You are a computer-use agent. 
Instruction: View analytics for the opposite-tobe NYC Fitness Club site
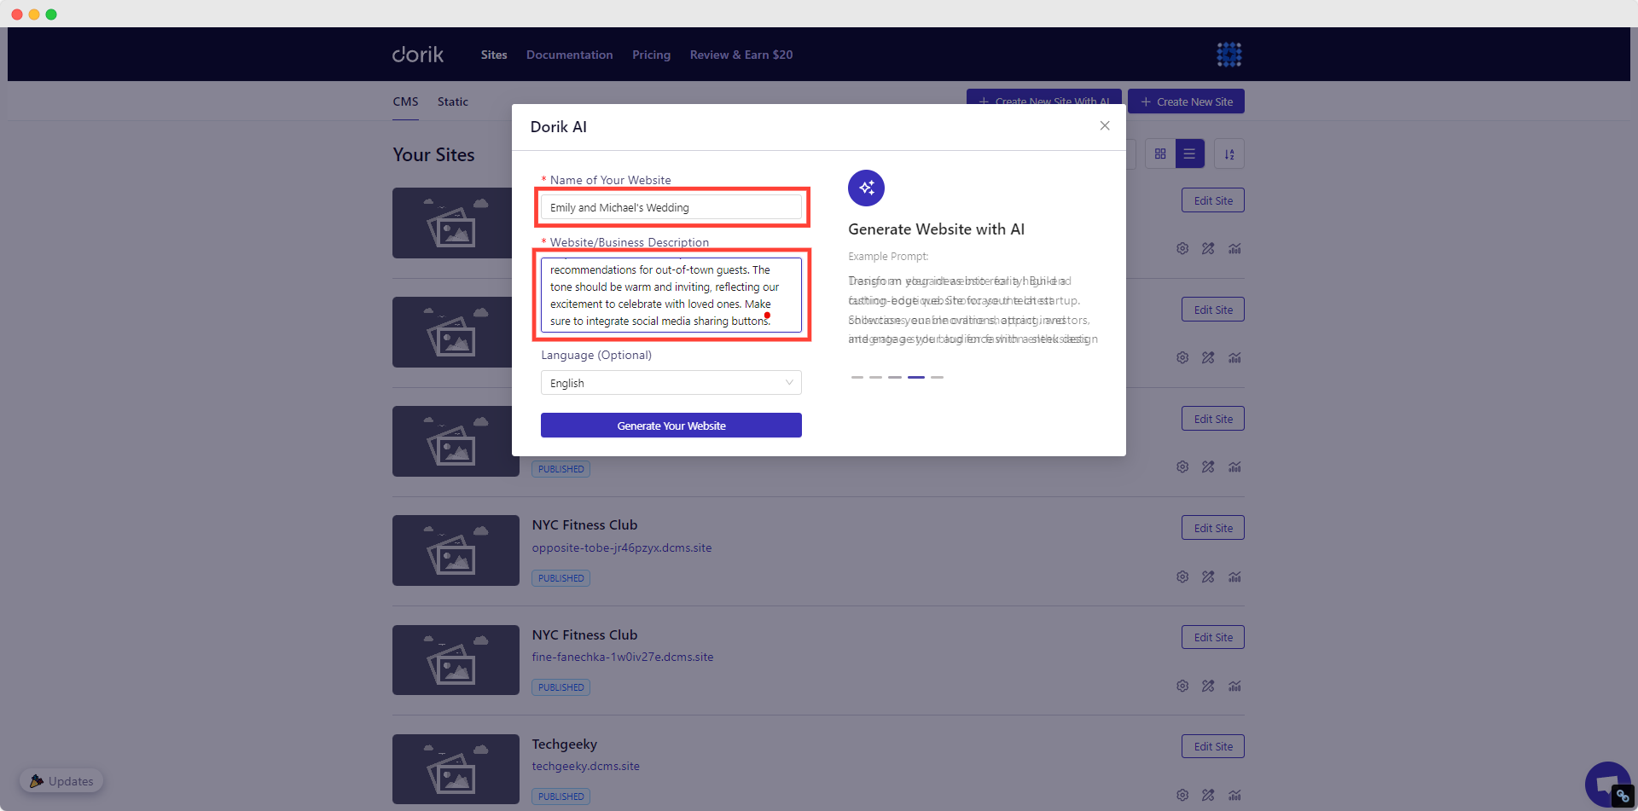pyautogui.click(x=1234, y=576)
